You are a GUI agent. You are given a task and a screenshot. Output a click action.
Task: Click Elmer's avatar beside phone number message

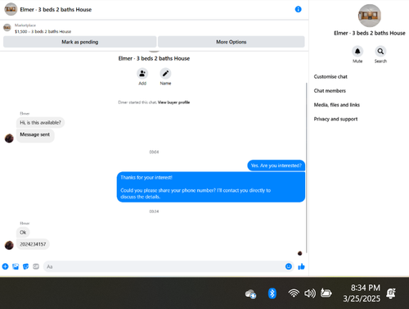click(9, 245)
